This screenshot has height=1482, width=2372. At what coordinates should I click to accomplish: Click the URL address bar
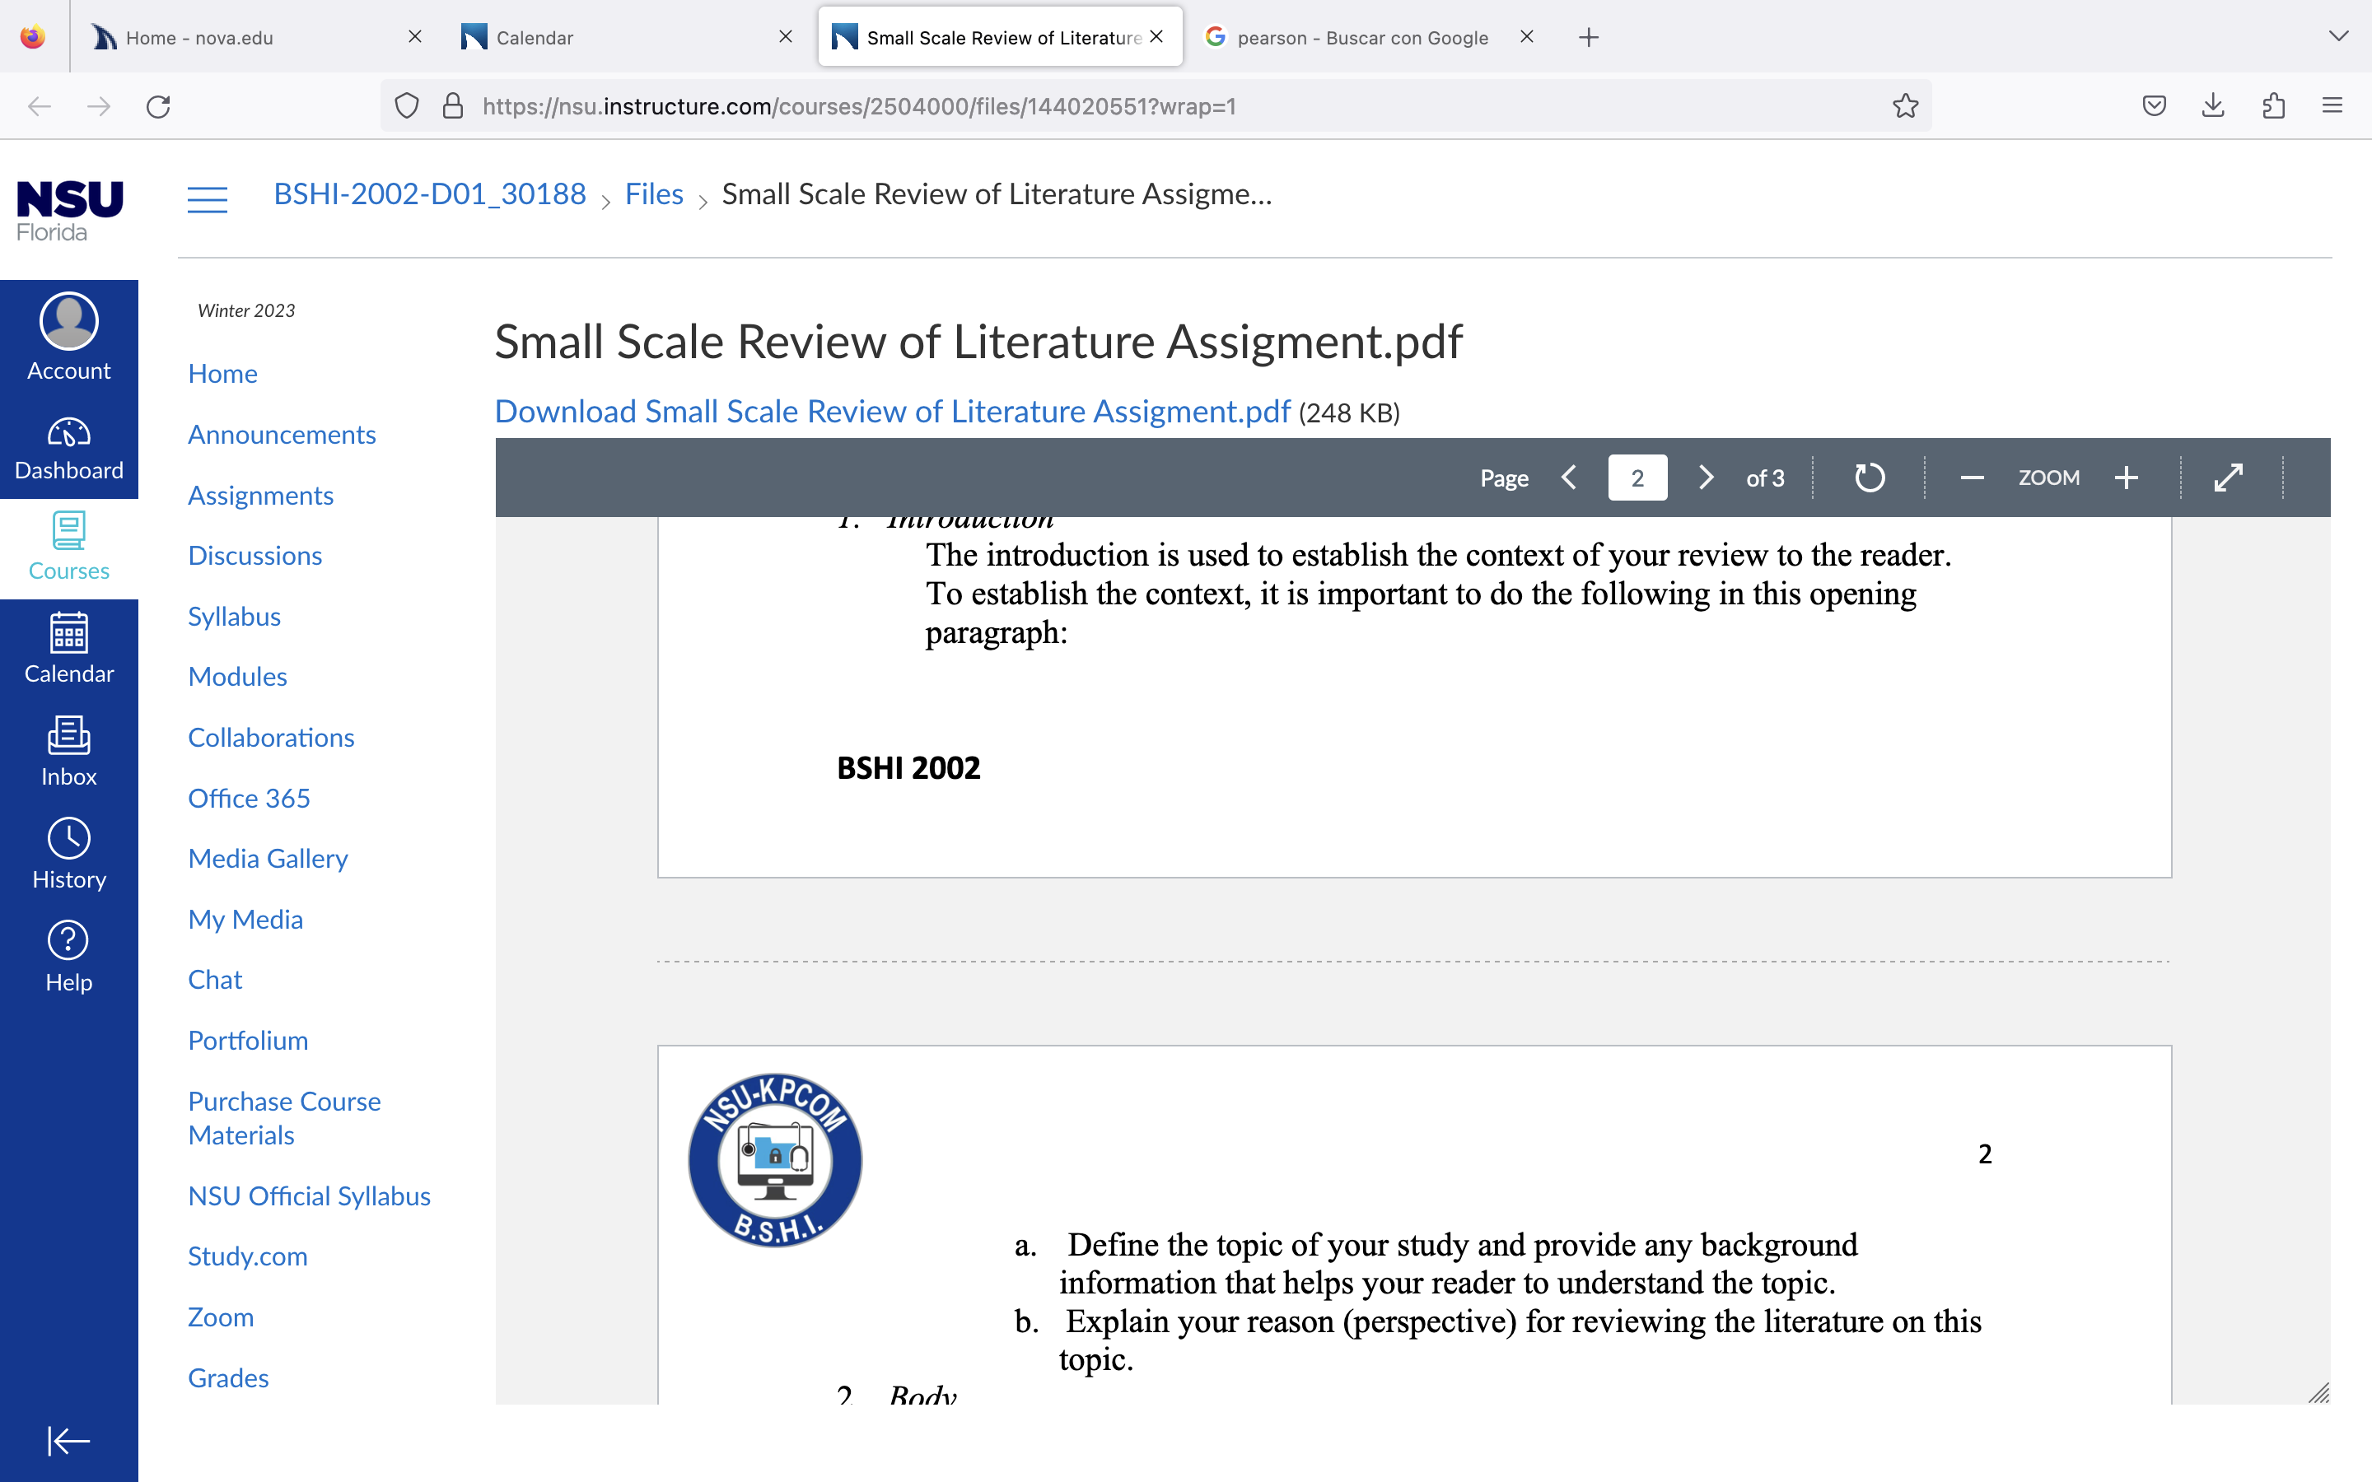tap(1156, 106)
